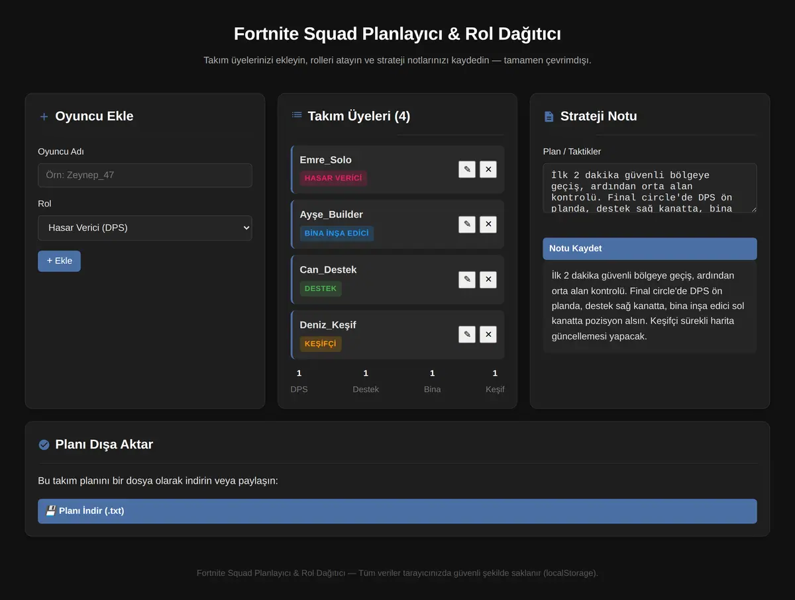This screenshot has width=795, height=600.
Task: Click the Strateji Notu heading
Action: [x=599, y=116]
